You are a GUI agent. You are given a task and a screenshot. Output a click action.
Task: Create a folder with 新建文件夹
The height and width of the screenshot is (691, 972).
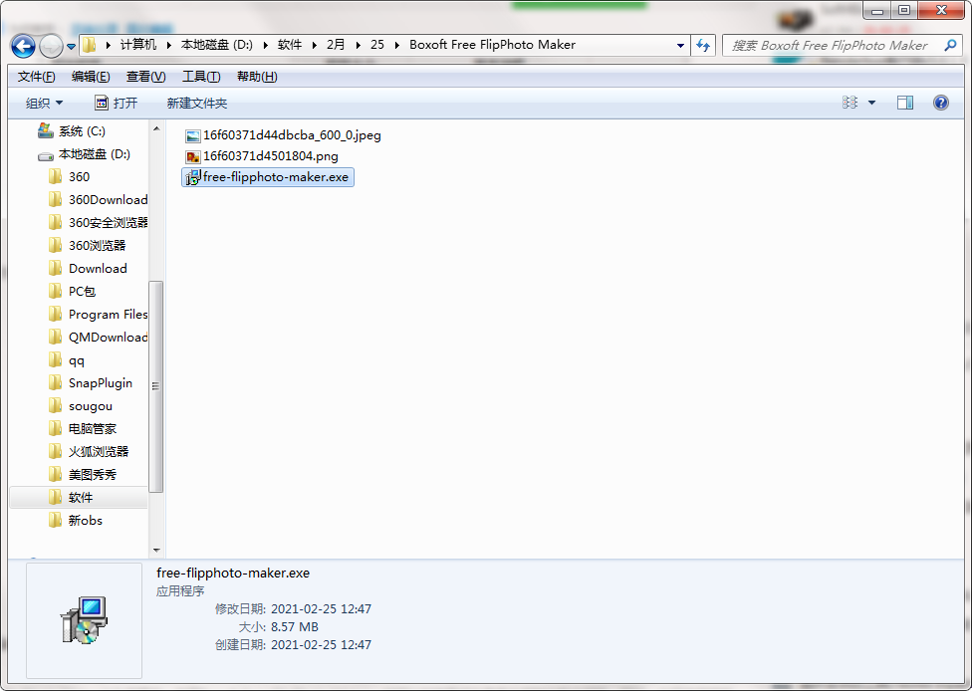[197, 103]
